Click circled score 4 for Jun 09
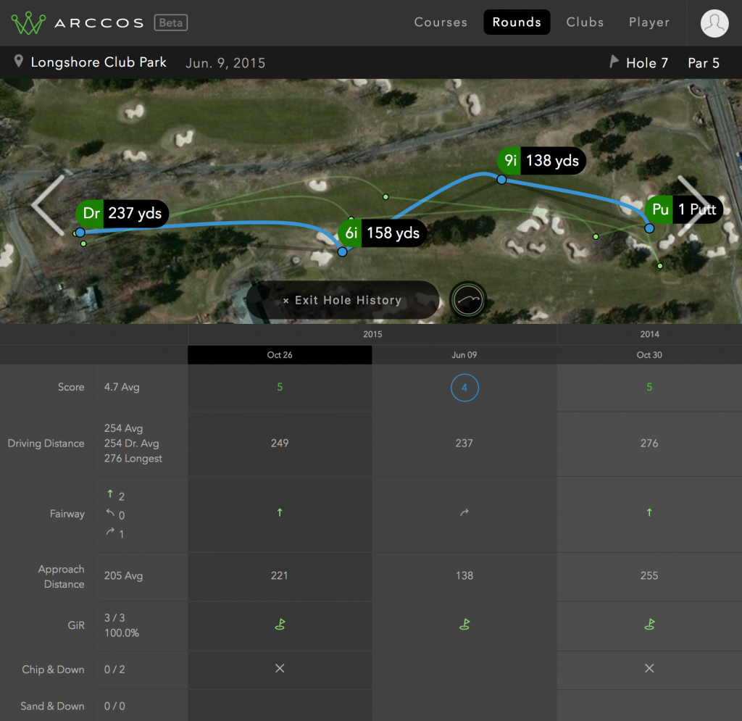Viewport: 742px width, 721px height. coord(464,388)
